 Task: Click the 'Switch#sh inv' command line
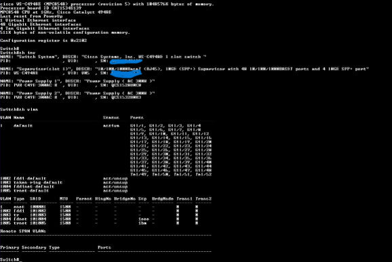18,53
